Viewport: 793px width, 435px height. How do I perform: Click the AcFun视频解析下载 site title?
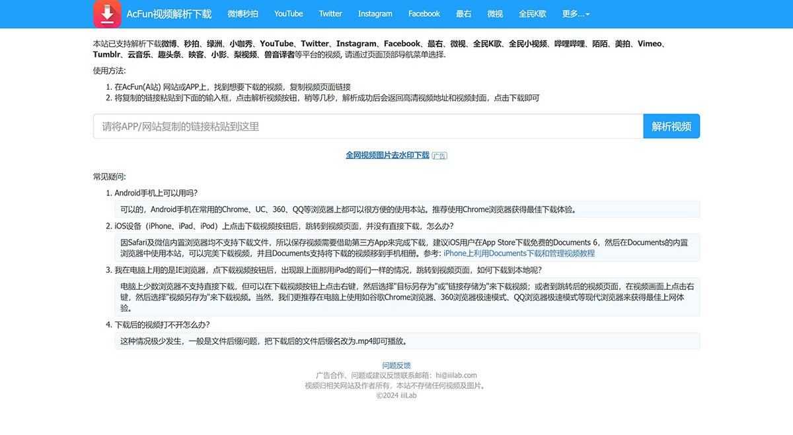click(x=169, y=13)
